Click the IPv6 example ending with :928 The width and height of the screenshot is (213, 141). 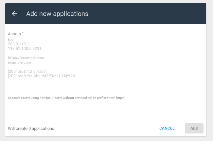[x=41, y=76]
